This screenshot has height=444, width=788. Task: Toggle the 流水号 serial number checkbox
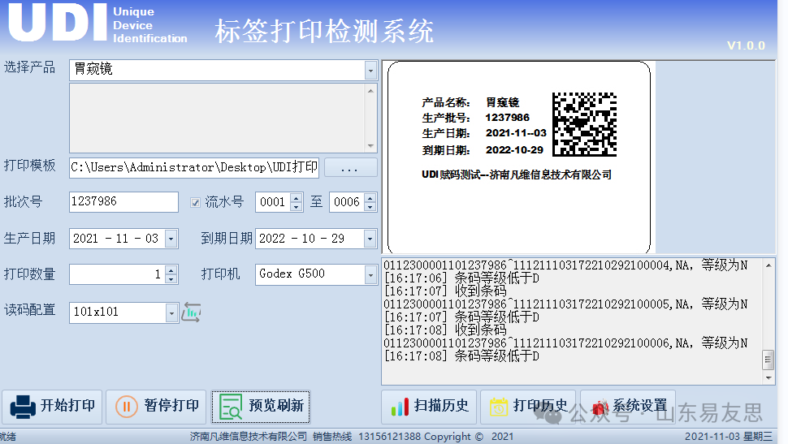[196, 202]
